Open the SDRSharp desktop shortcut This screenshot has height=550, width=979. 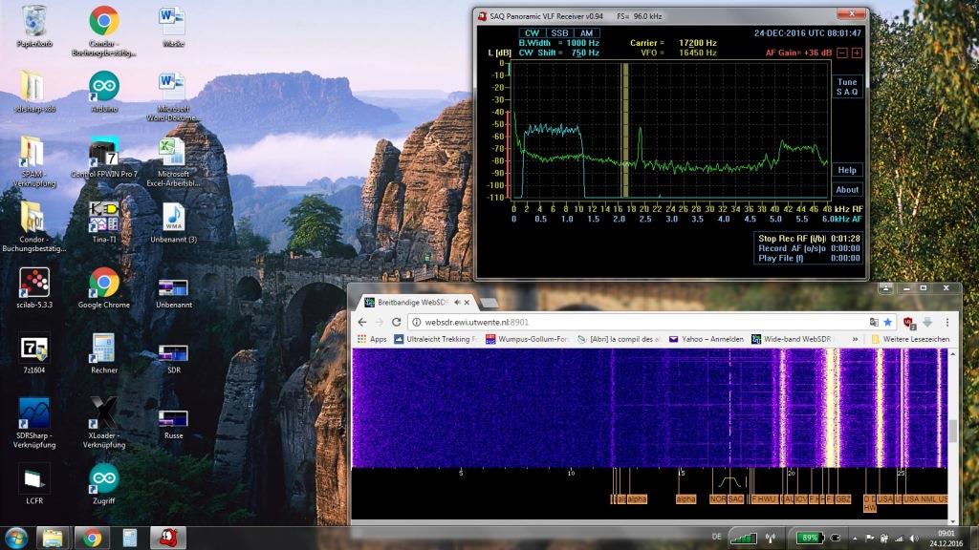point(34,414)
